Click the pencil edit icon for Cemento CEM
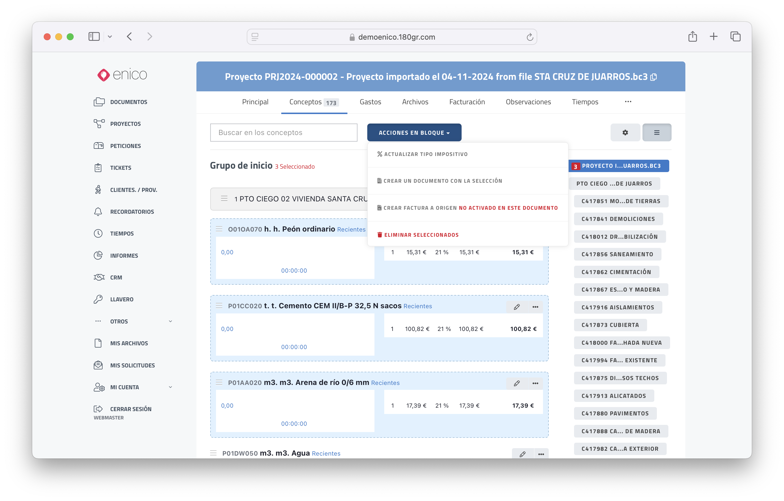This screenshot has height=501, width=784. click(517, 307)
